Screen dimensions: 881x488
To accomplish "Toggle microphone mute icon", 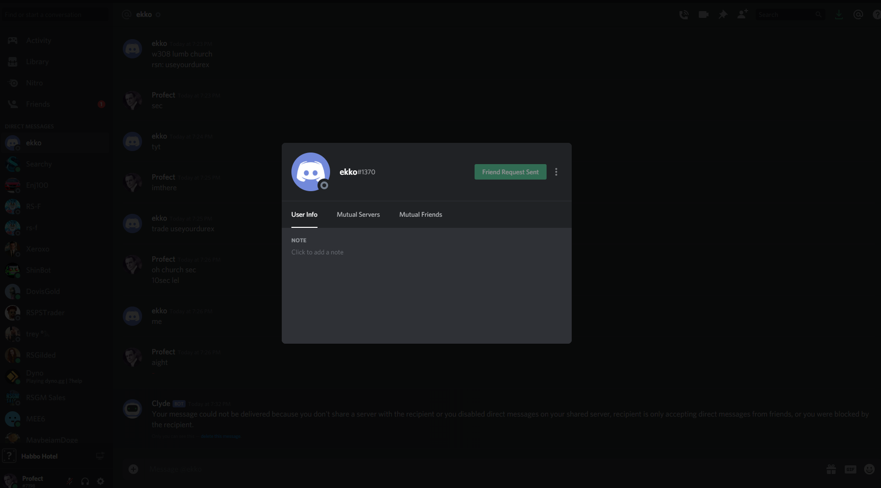I will tap(70, 481).
